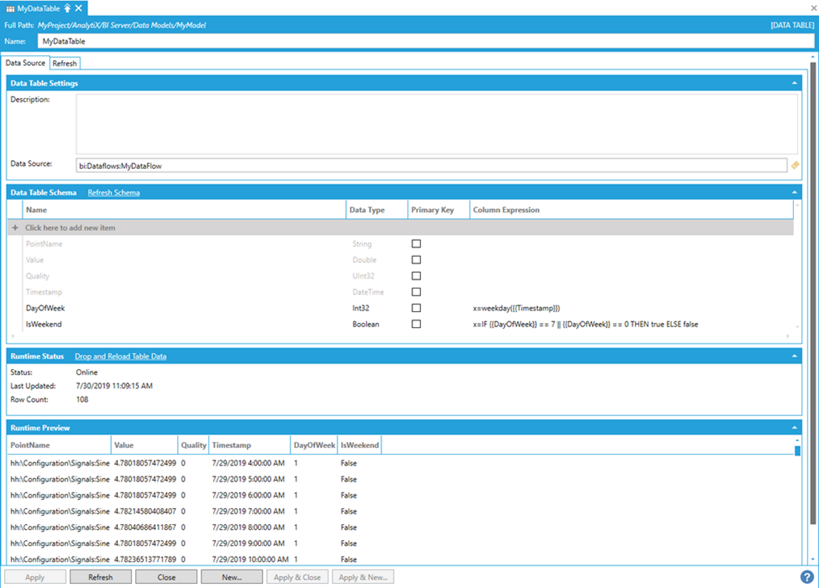This screenshot has height=588, width=819.
Task: Switch to the Refresh tab
Action: pos(64,64)
